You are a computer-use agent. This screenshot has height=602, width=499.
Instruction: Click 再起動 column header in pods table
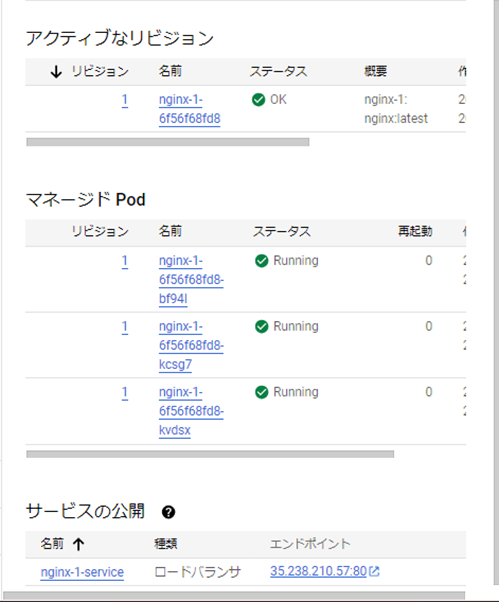[415, 231]
